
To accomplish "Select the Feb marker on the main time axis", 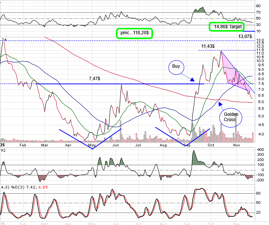I will (x=23, y=144).
